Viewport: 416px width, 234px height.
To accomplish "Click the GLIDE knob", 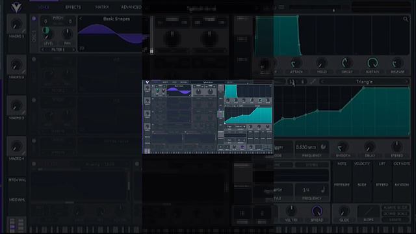I will pyautogui.click(x=344, y=211).
